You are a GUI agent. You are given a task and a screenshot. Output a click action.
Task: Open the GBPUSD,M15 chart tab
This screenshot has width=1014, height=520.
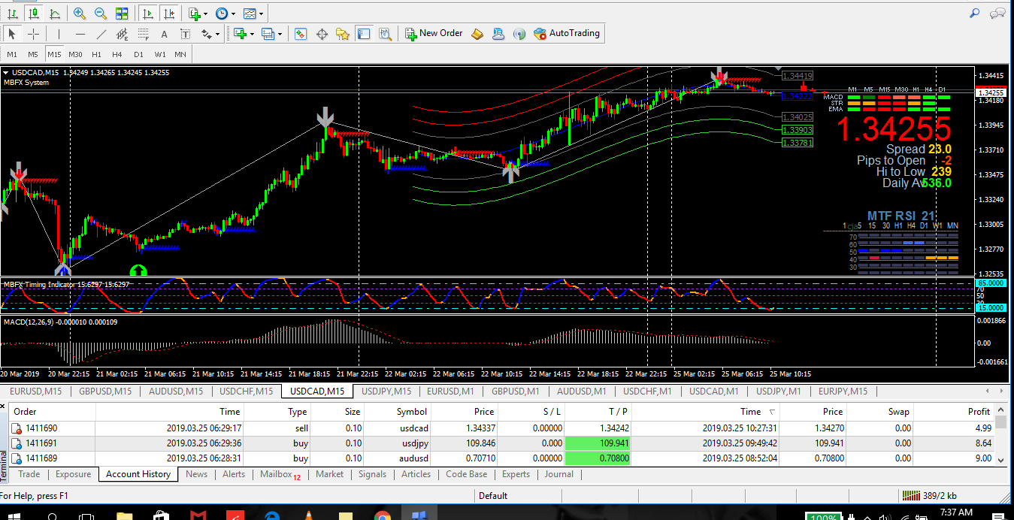(104, 391)
